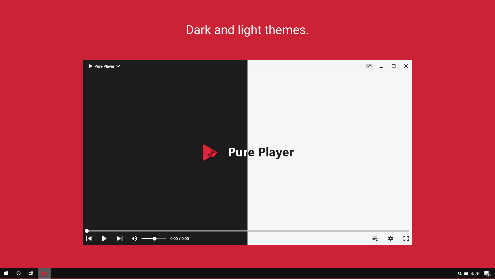Open Windows Start menu

click(6, 273)
